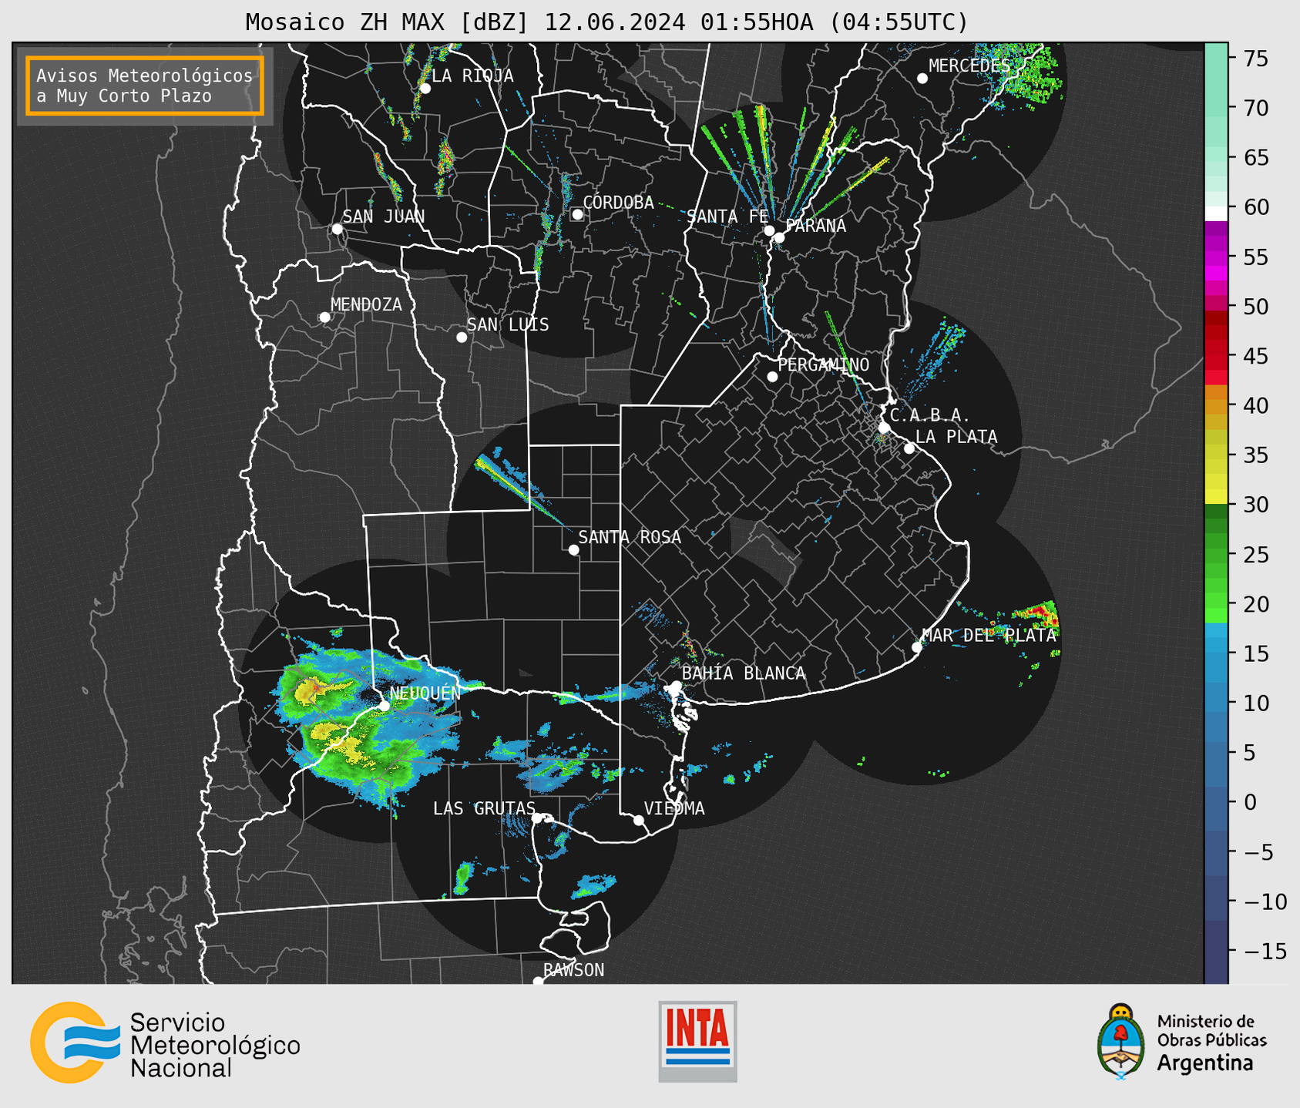Click the LAS GRUTAS city label

click(484, 808)
